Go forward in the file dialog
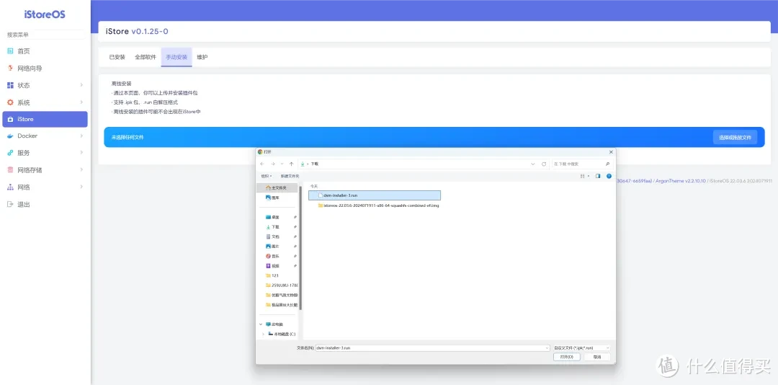This screenshot has width=778, height=385. pyautogui.click(x=272, y=164)
